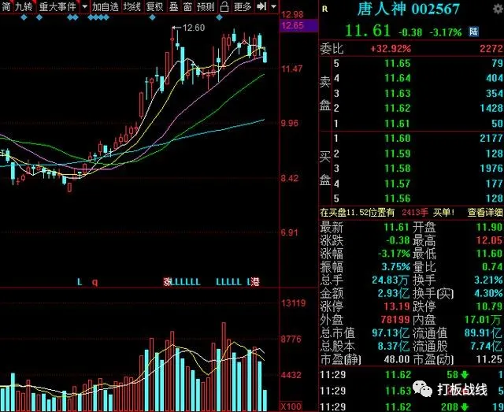The height and width of the screenshot is (412, 504).
Task: Click the 涨 limit-up marker on the chart
Action: pyautogui.click(x=167, y=282)
